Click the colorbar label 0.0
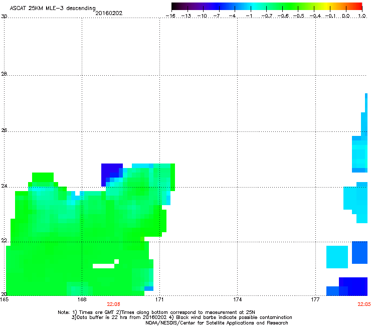This screenshot has height=326, width=371. pos(346,16)
